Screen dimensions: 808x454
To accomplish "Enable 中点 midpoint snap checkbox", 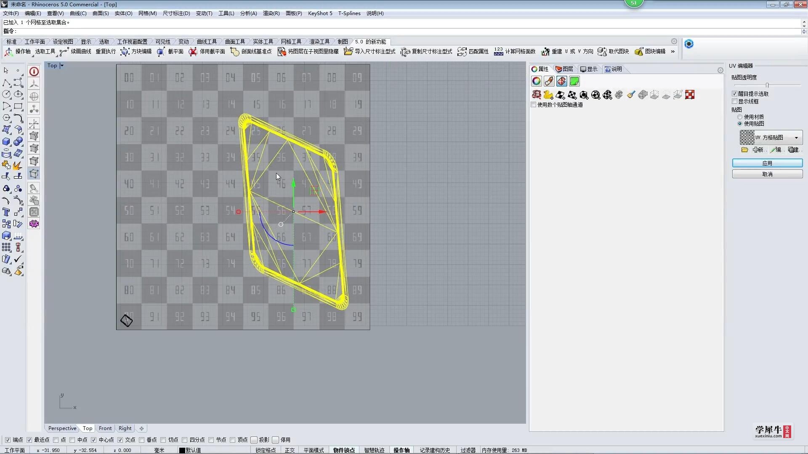I will tap(72, 440).
